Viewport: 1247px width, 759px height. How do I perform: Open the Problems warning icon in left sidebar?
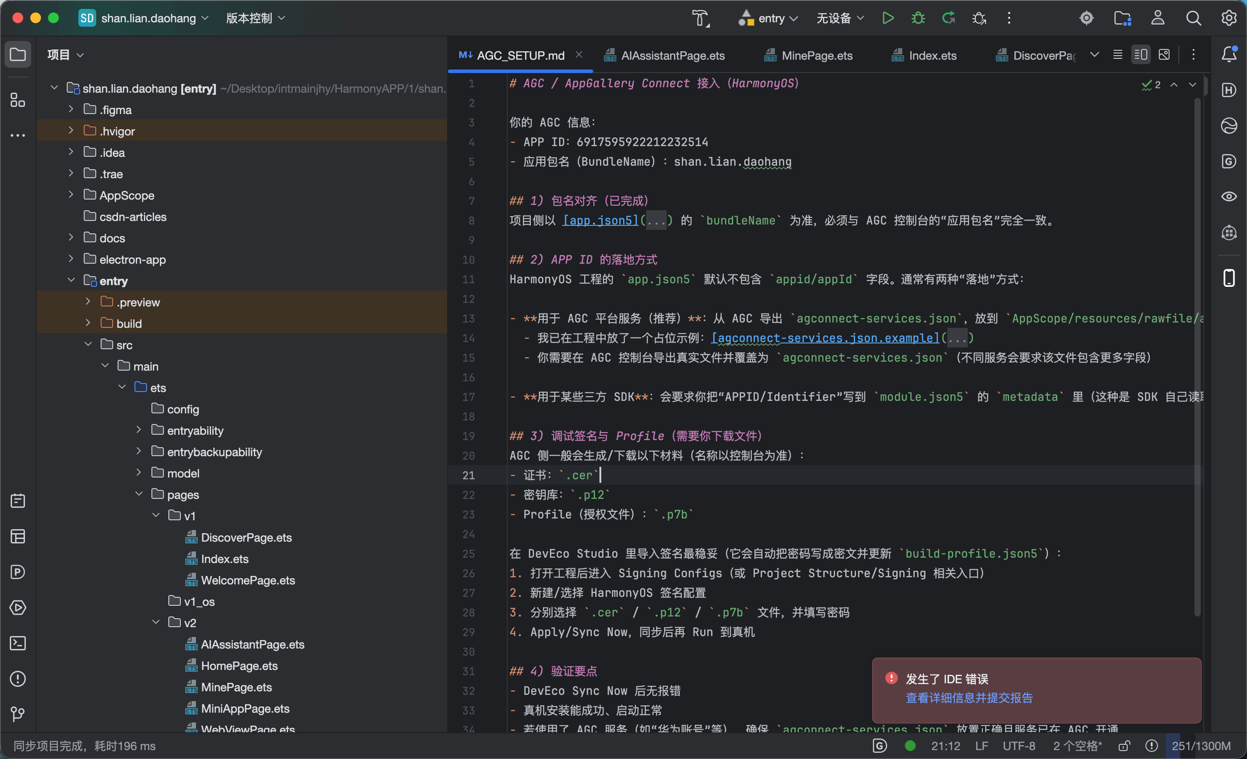18,678
